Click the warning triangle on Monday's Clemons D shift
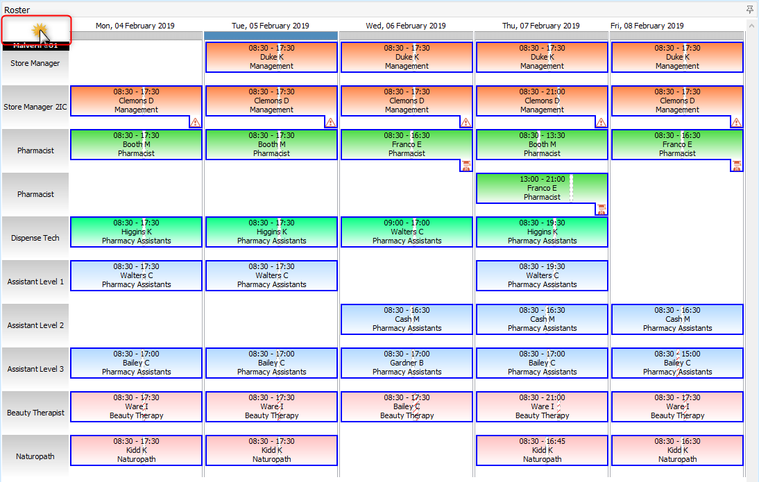 tap(195, 123)
